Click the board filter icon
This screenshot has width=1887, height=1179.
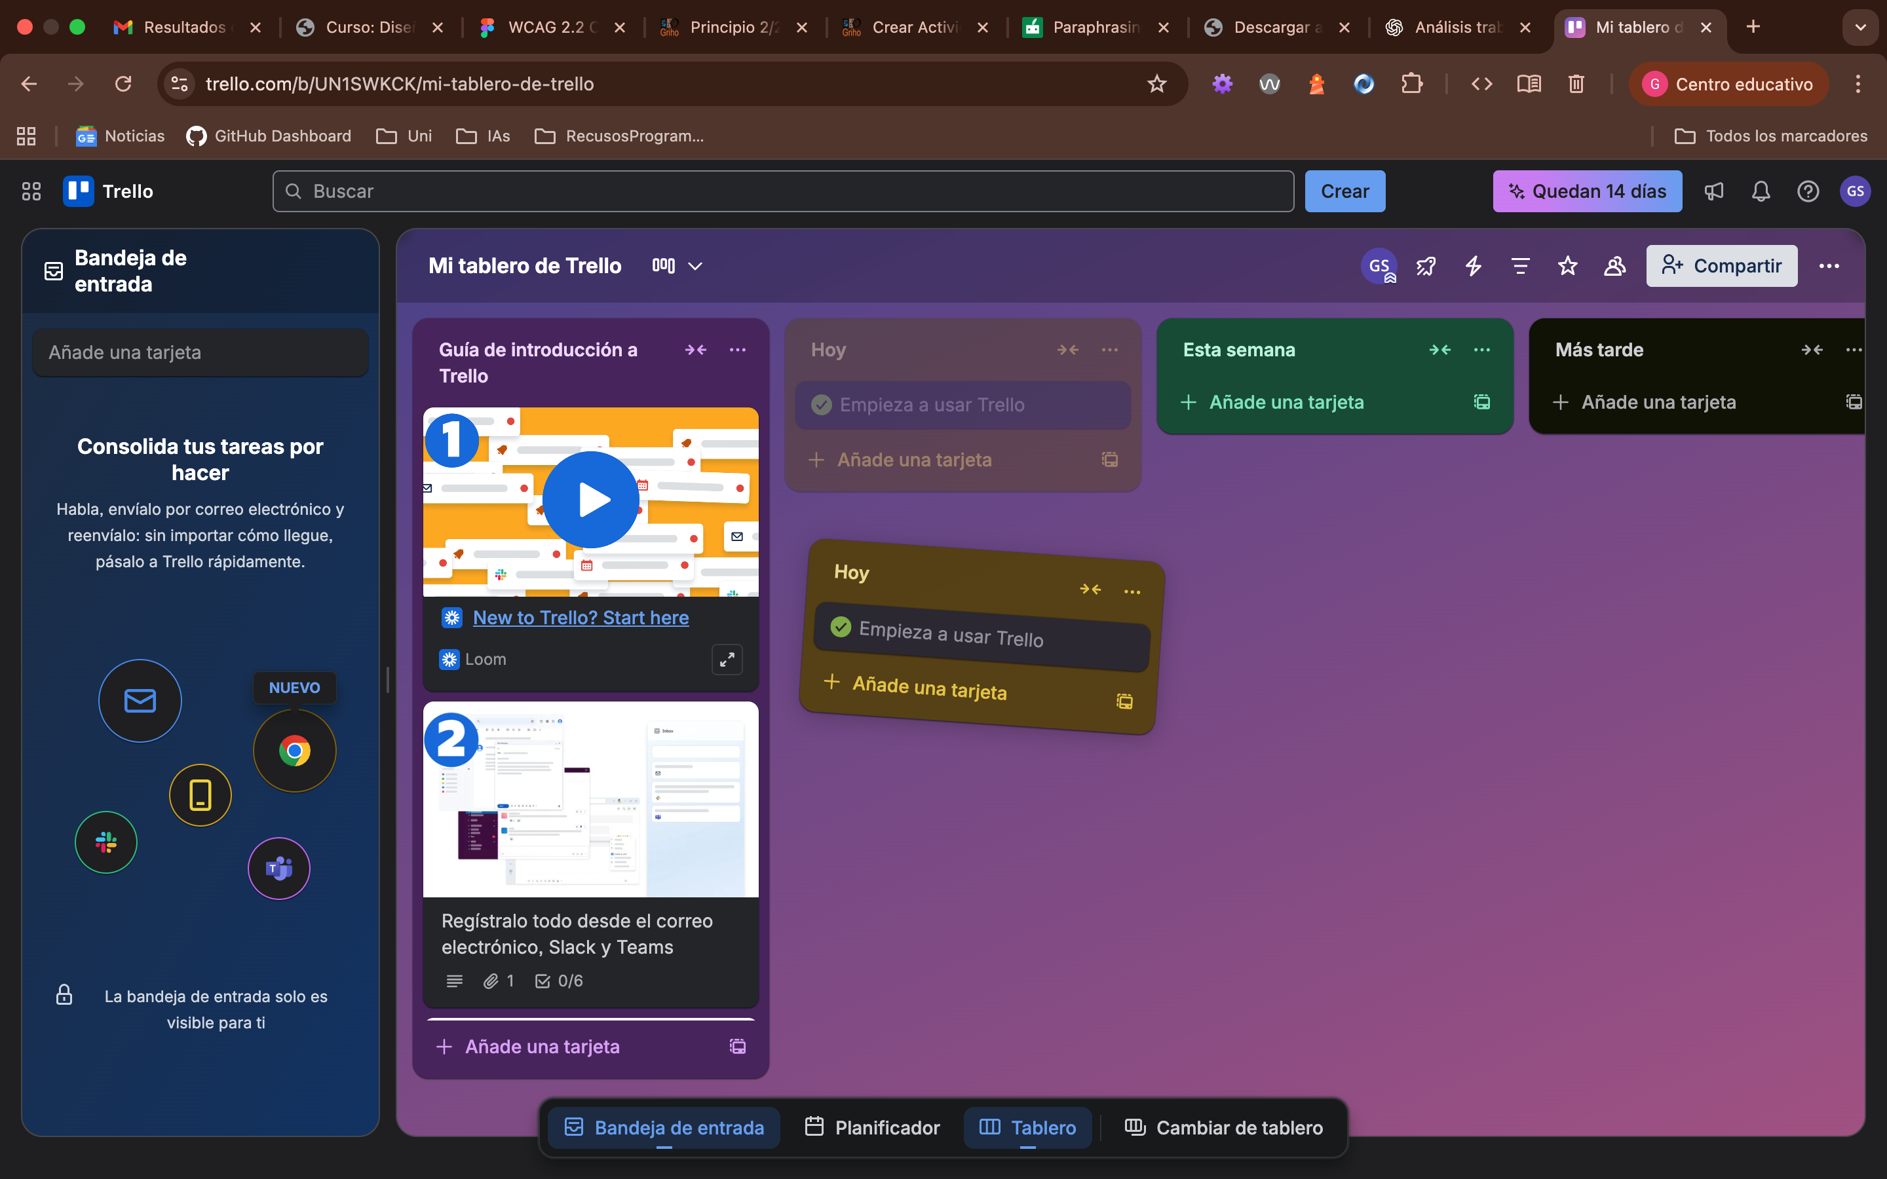click(x=1519, y=266)
